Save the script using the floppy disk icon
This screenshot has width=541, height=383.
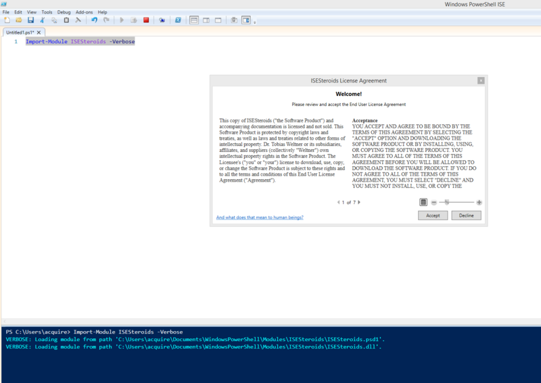[x=30, y=20]
